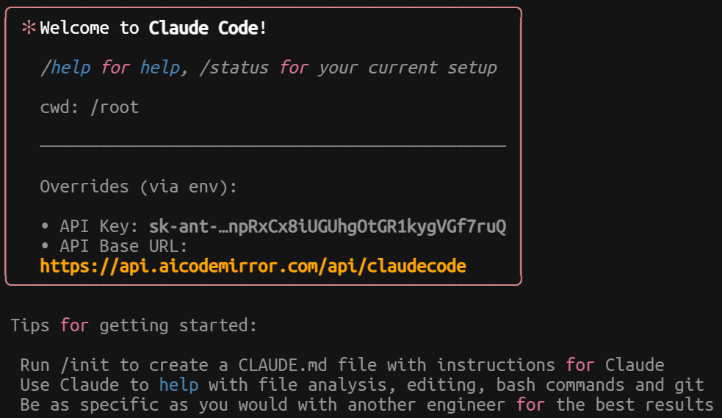The height and width of the screenshot is (418, 722).
Task: Click the masked API key value
Action: 328,226
